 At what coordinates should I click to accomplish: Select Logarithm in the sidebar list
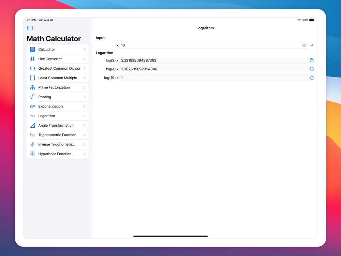(58, 116)
